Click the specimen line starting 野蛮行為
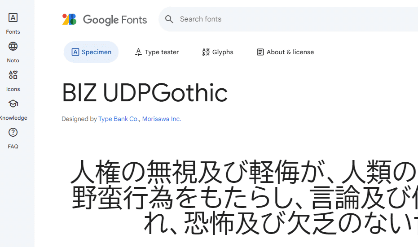 point(245,198)
